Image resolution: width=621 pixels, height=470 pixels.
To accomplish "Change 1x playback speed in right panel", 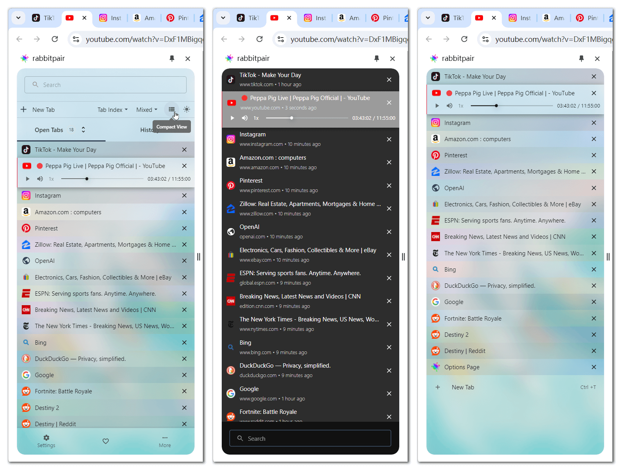I will tap(461, 106).
